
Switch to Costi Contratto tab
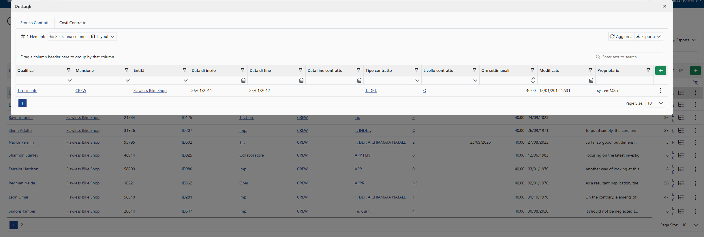73,23
